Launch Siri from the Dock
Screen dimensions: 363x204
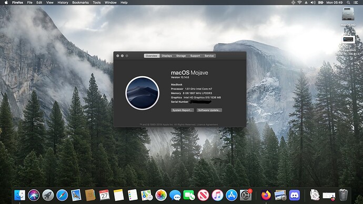click(34, 195)
